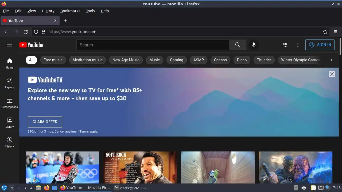
Task: Select the YouTube browser tab
Action: click(30, 21)
